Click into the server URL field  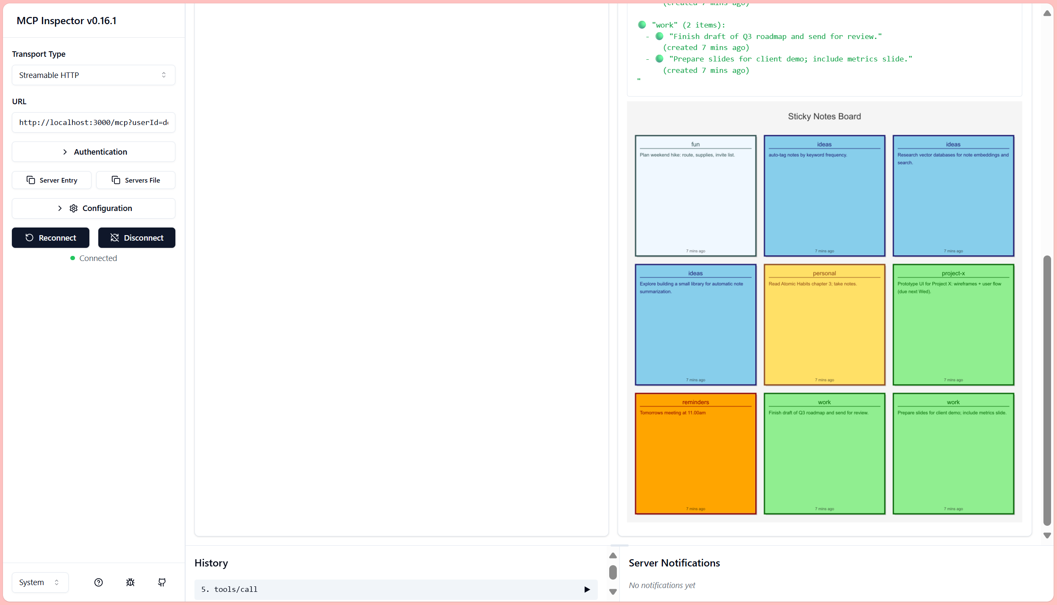93,122
